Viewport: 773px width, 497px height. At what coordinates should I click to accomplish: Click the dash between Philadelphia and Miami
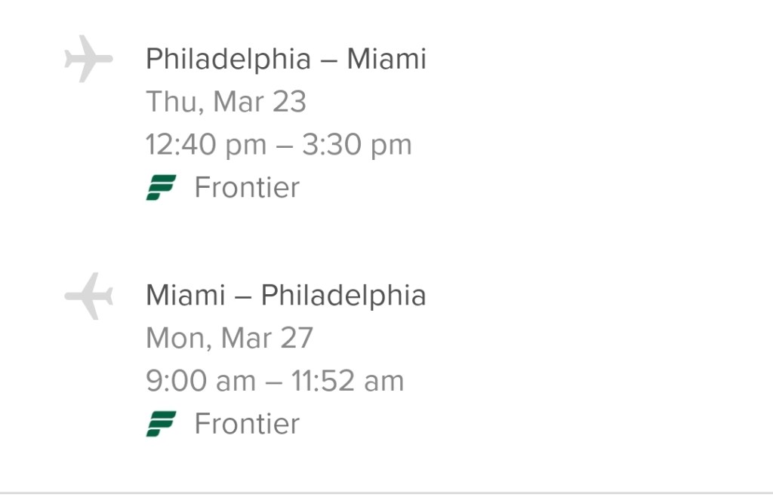(328, 60)
